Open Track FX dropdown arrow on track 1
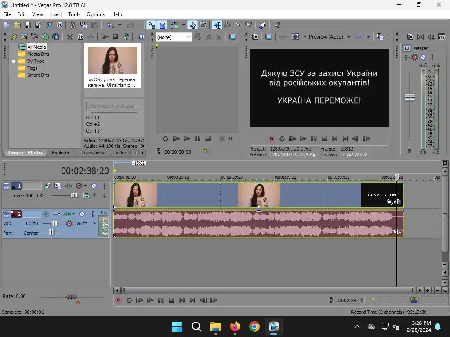The height and width of the screenshot is (337, 450). click(85, 186)
